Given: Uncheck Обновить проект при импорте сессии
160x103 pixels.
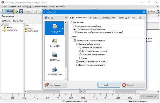Looking at the screenshot, I should [74, 40].
